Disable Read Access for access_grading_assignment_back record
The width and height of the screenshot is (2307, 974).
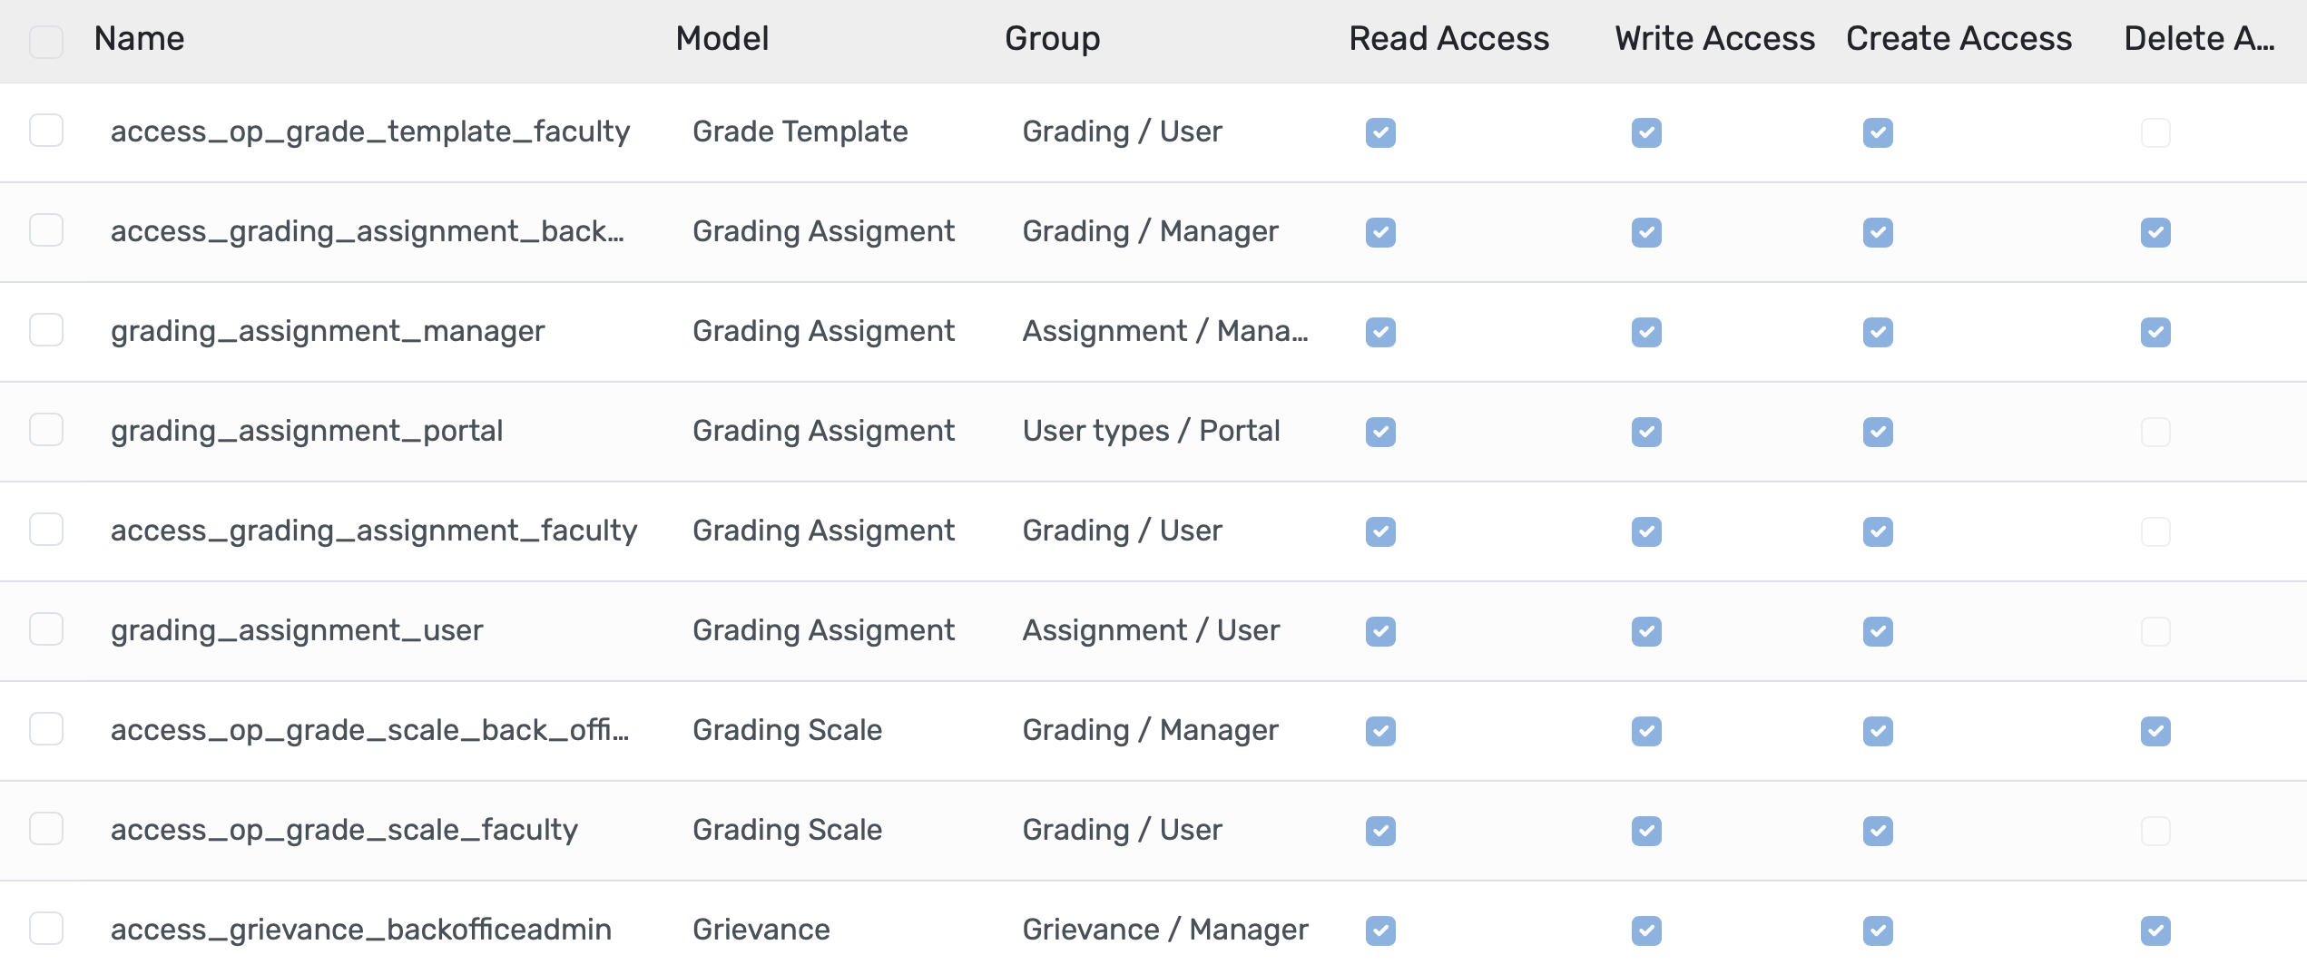[x=1379, y=232]
